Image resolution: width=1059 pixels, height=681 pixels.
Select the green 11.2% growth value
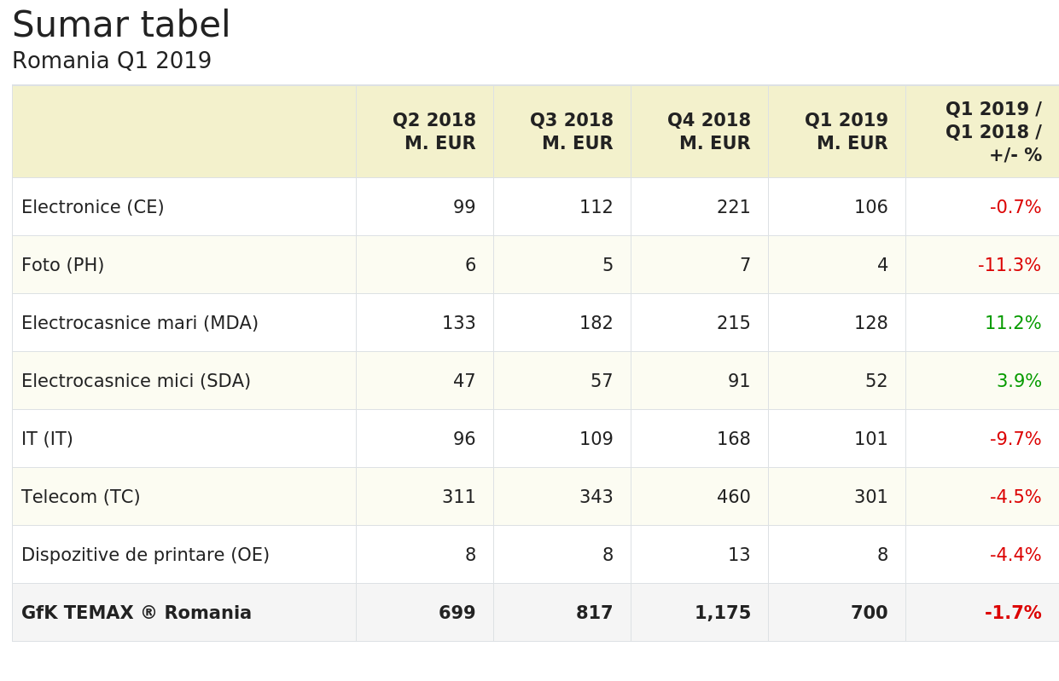tap(1012, 323)
